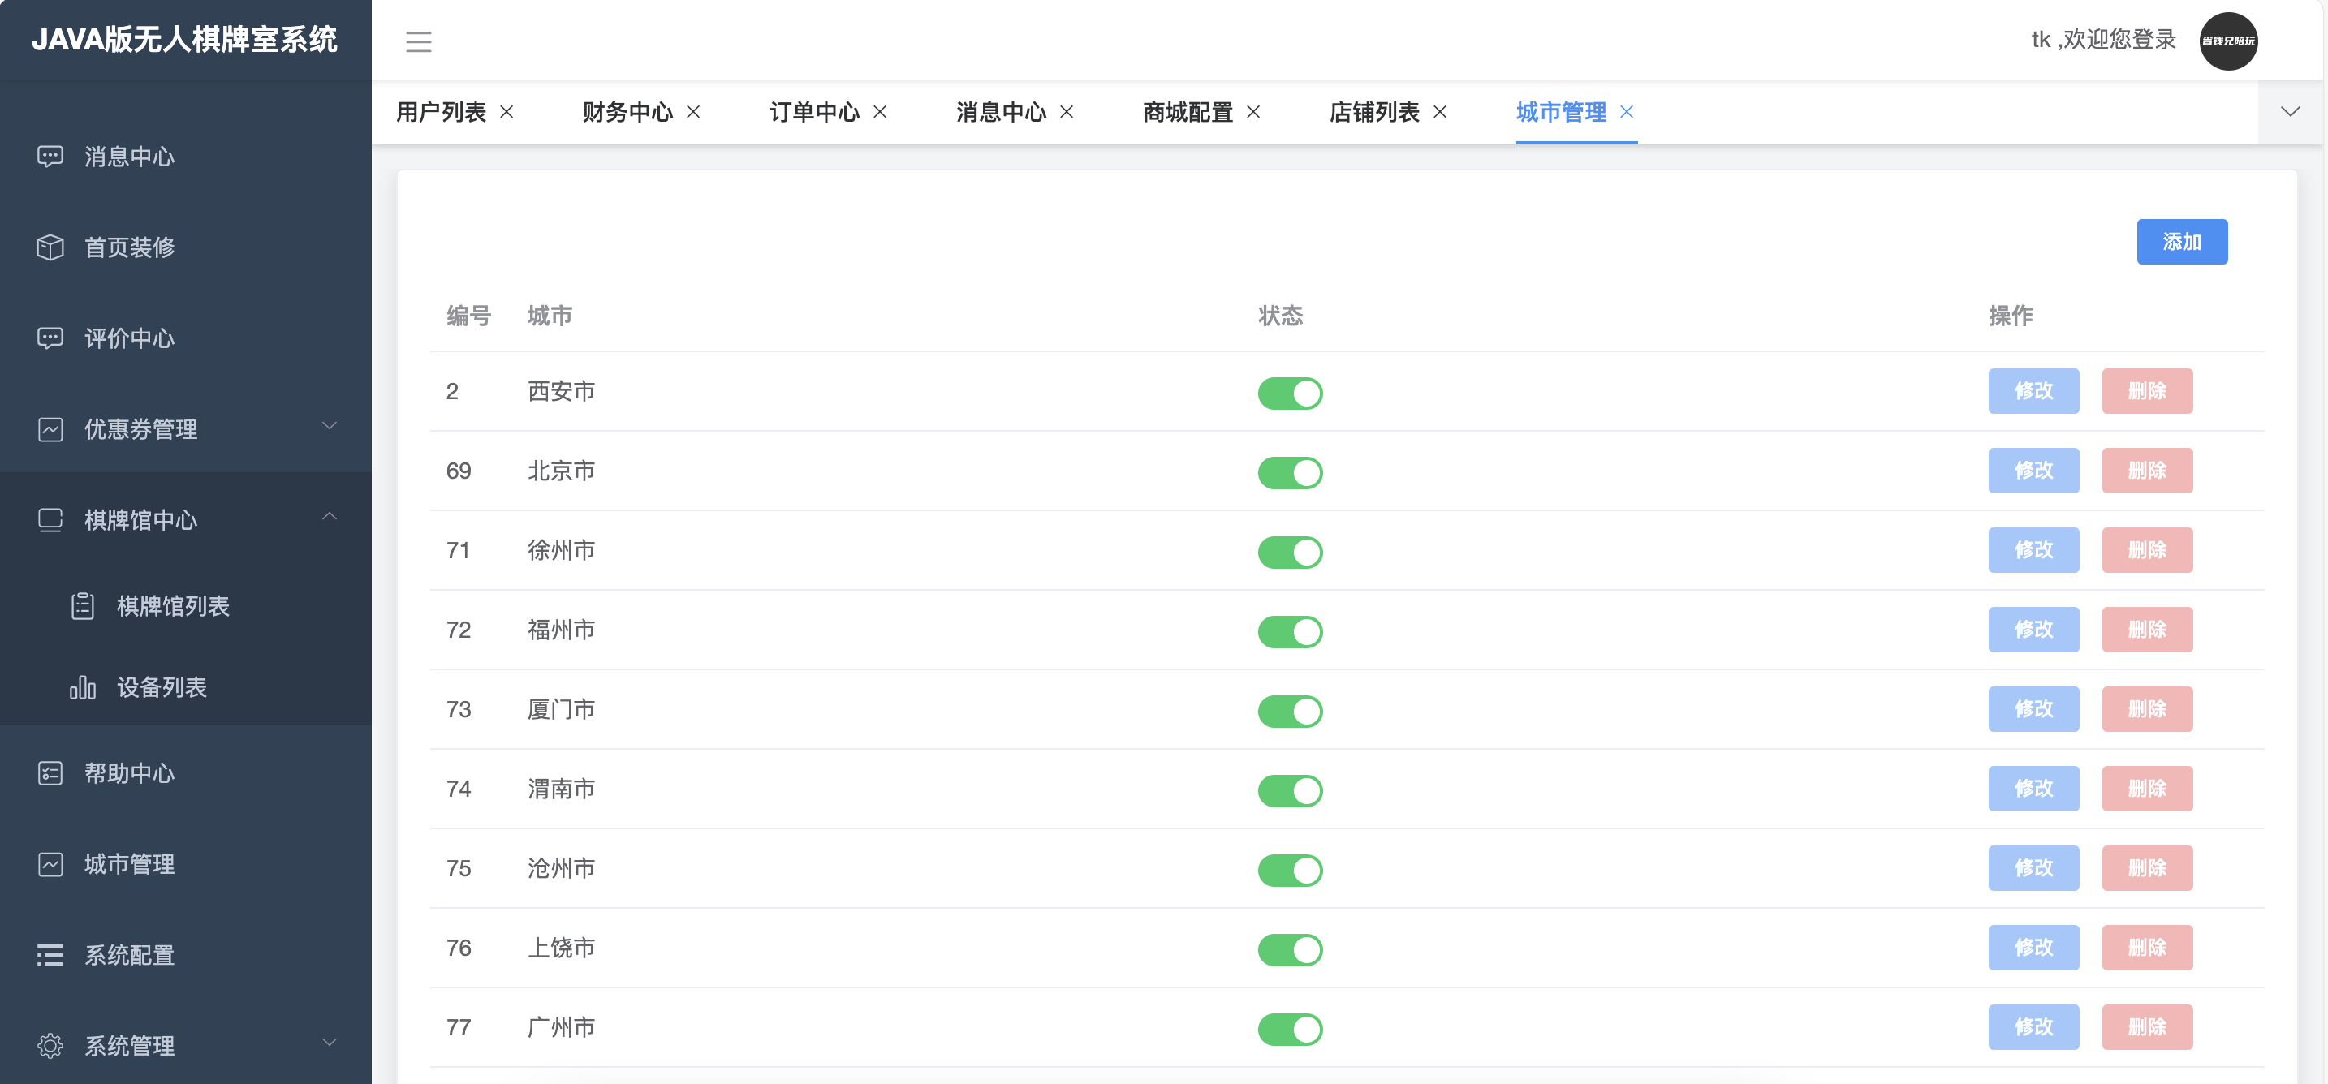Click the 西安市 city name cell
This screenshot has width=2328, height=1084.
(561, 391)
